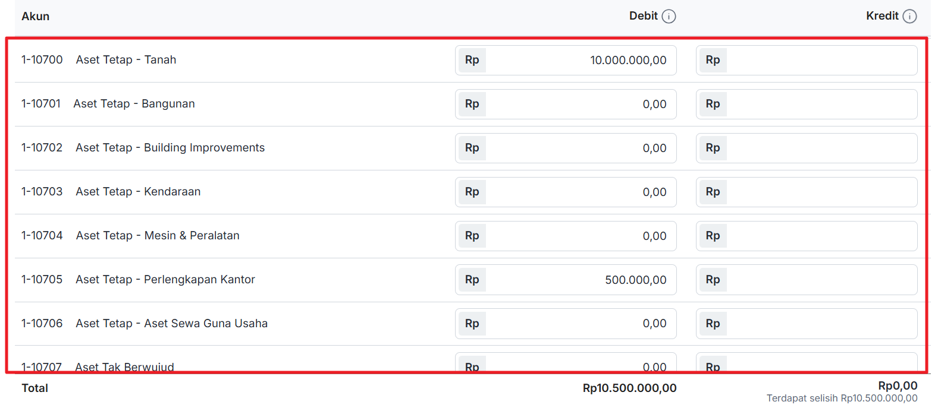Click Kredit field for Mesin & Peralatan
This screenshot has height=408, width=938.
tap(821, 236)
